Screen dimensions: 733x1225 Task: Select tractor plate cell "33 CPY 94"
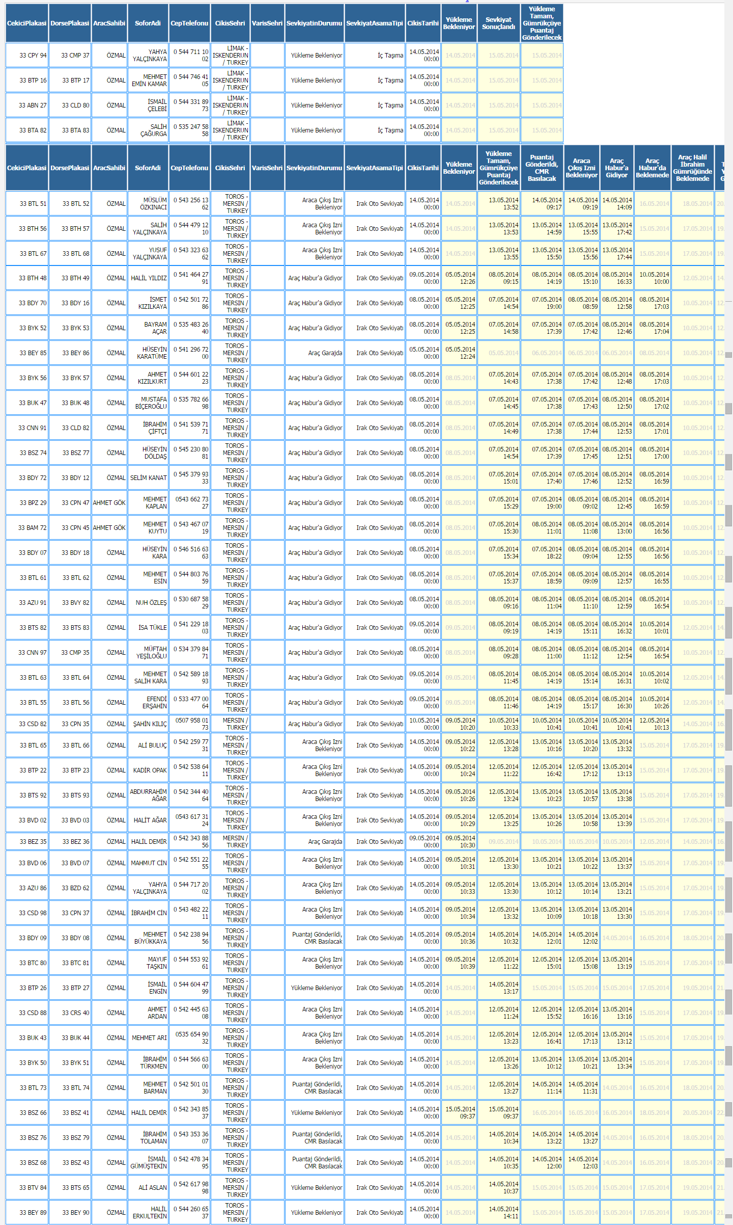[27, 55]
